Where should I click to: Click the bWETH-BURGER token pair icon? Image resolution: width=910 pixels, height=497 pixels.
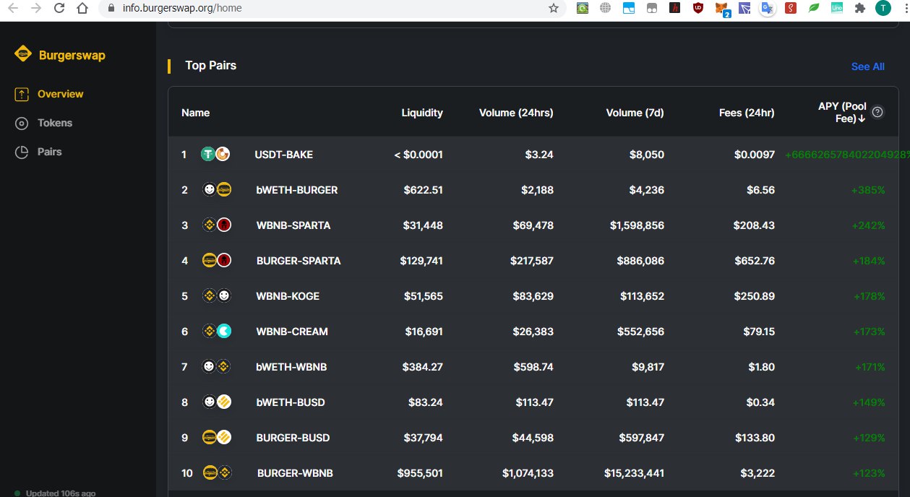[x=217, y=190]
